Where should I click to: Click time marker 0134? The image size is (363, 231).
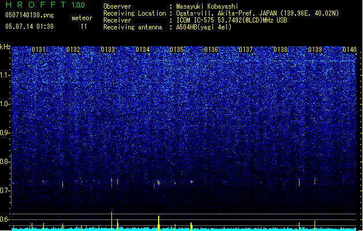[143, 50]
